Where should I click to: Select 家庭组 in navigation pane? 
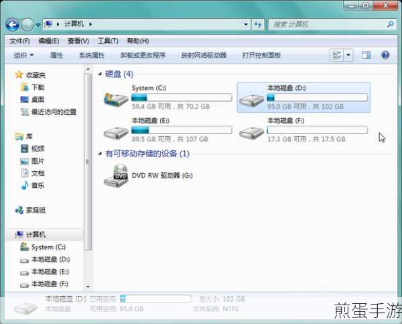tap(30, 210)
